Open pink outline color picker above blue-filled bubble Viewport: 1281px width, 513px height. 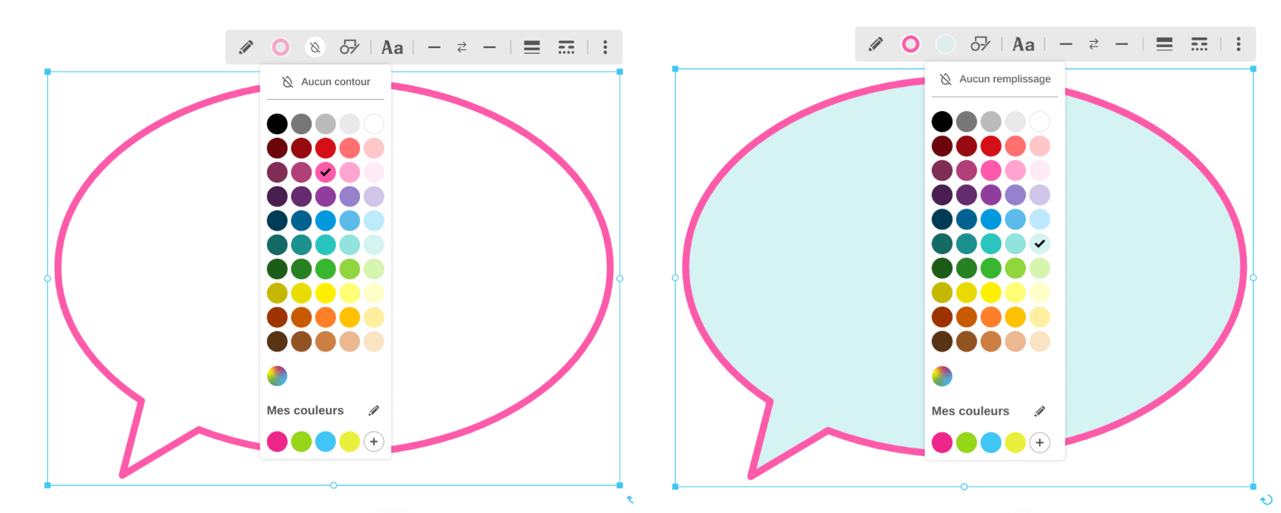point(910,44)
